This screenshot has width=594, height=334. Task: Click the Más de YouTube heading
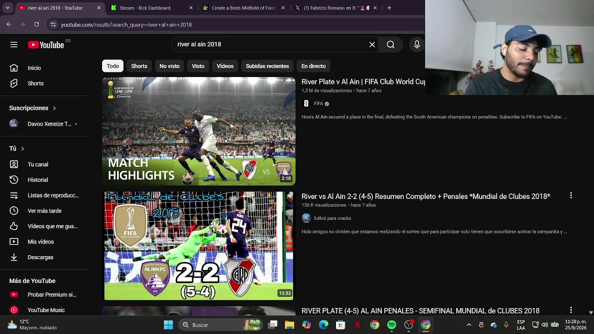32,281
